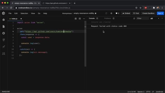The width and height of the screenshot is (165, 93).
Task: Open the deployment rocket sidebar icon
Action: [4, 47]
